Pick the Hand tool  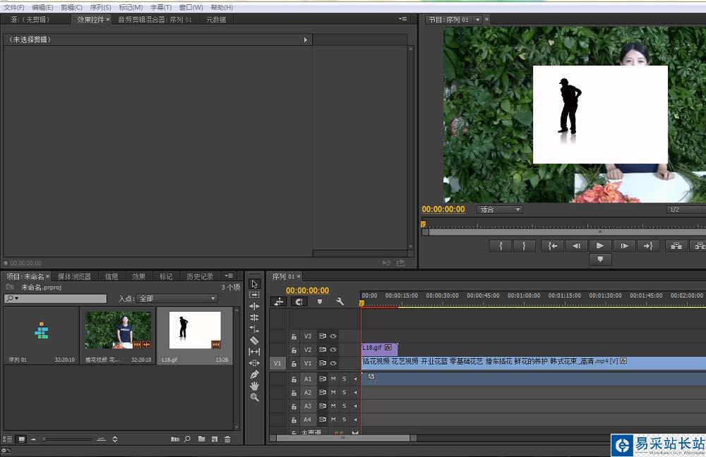click(x=254, y=386)
